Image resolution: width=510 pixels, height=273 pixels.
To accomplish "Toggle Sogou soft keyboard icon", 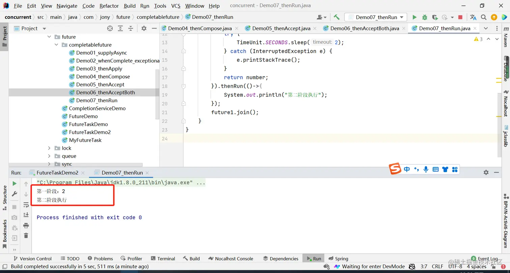I will point(435,169).
